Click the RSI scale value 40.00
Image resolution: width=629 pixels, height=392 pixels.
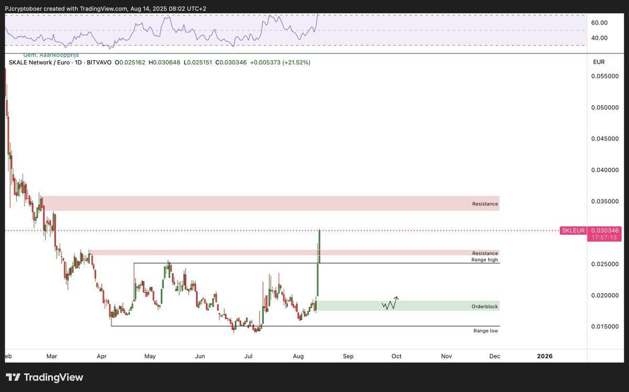600,38
